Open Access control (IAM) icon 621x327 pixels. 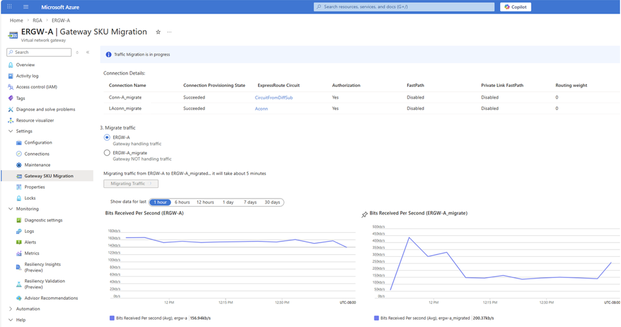coord(11,87)
